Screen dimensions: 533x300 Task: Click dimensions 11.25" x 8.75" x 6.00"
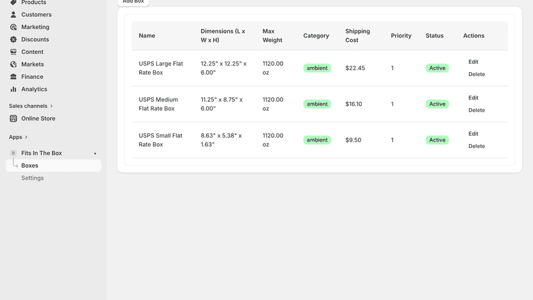click(x=221, y=104)
